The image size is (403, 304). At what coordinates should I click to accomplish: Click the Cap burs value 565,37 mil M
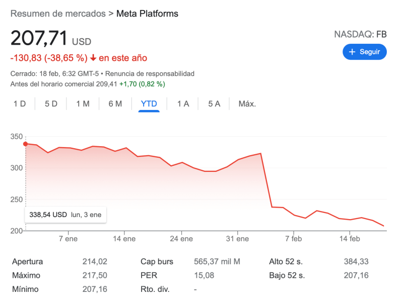click(x=217, y=262)
